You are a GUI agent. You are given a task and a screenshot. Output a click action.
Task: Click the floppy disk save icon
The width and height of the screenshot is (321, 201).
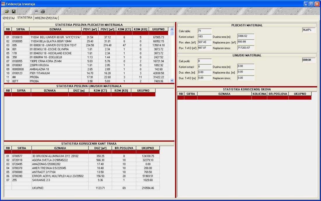[x=13, y=12]
